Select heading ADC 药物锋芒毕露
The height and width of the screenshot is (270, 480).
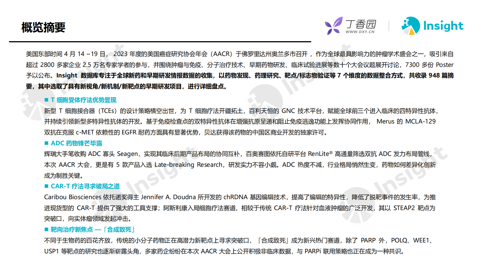pyautogui.click(x=77, y=143)
